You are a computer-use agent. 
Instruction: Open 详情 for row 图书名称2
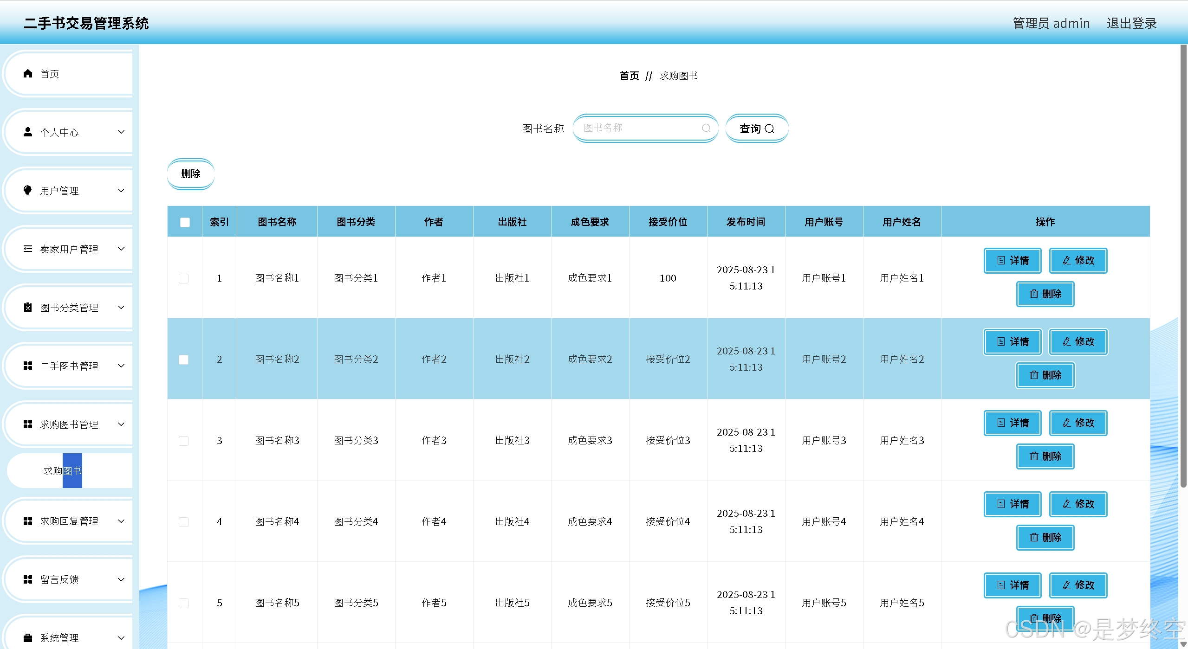[1013, 342]
